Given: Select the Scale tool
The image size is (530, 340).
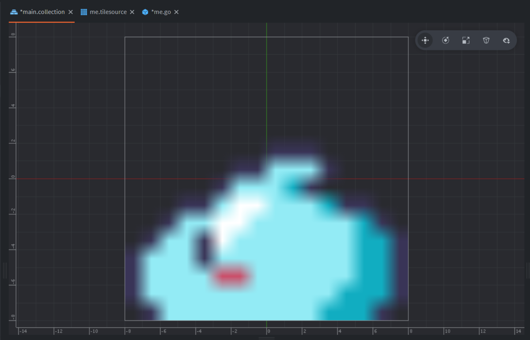Looking at the screenshot, I should click(466, 41).
